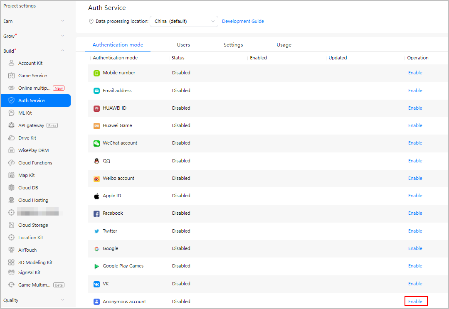Click the Google Play Games icon
Screen dimensions: 449x309
point(96,266)
